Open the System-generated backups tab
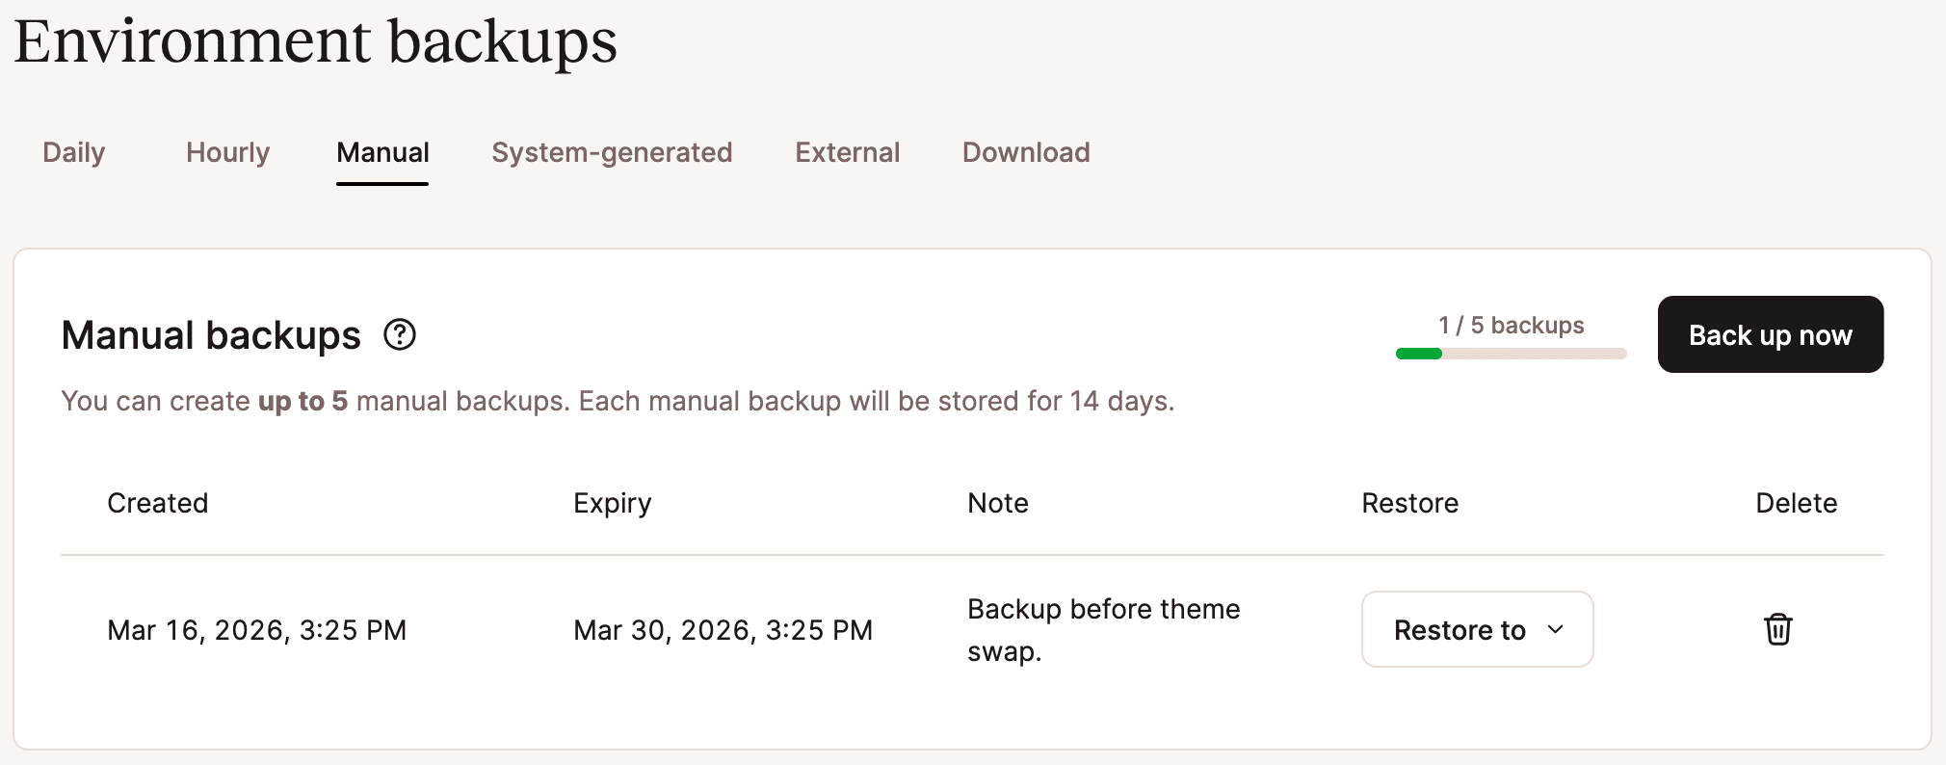The image size is (1946, 765). tap(612, 152)
